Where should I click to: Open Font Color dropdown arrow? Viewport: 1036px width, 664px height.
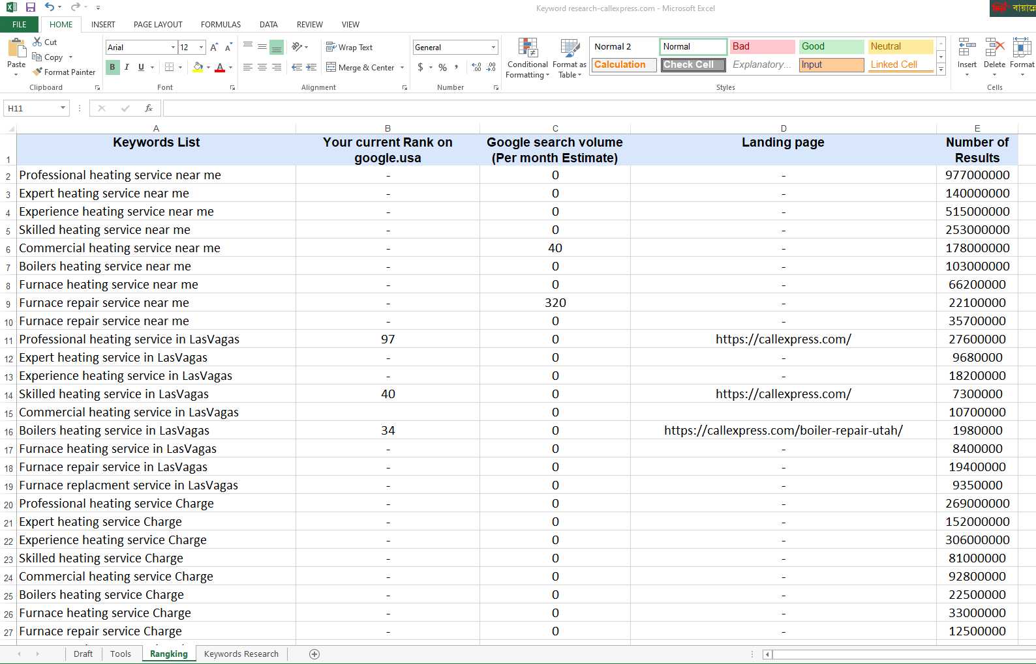coord(230,67)
